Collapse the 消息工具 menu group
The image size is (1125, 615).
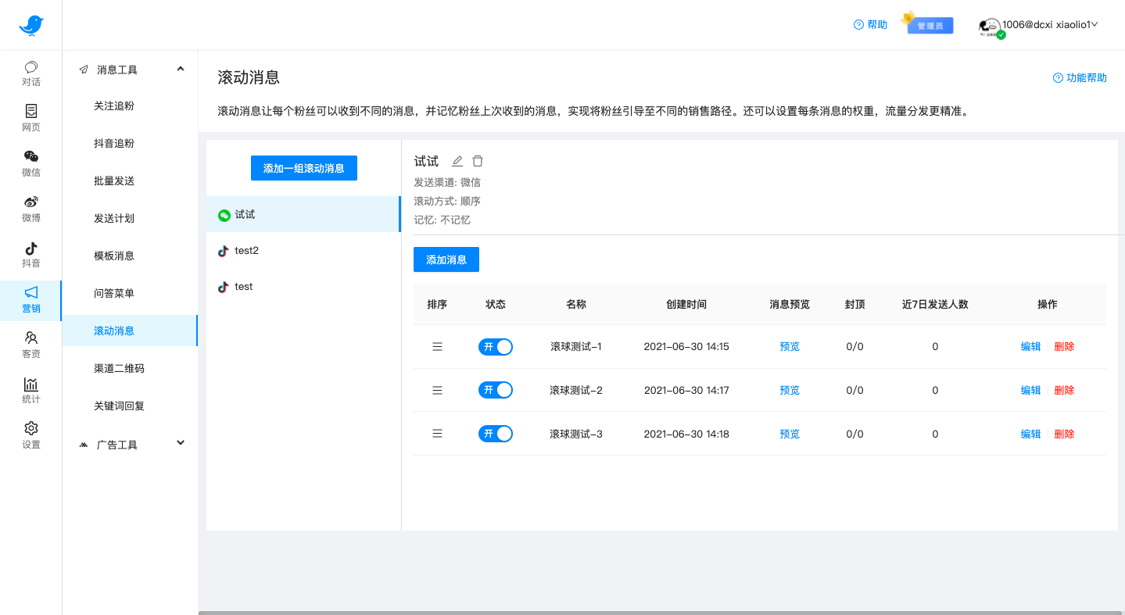130,69
